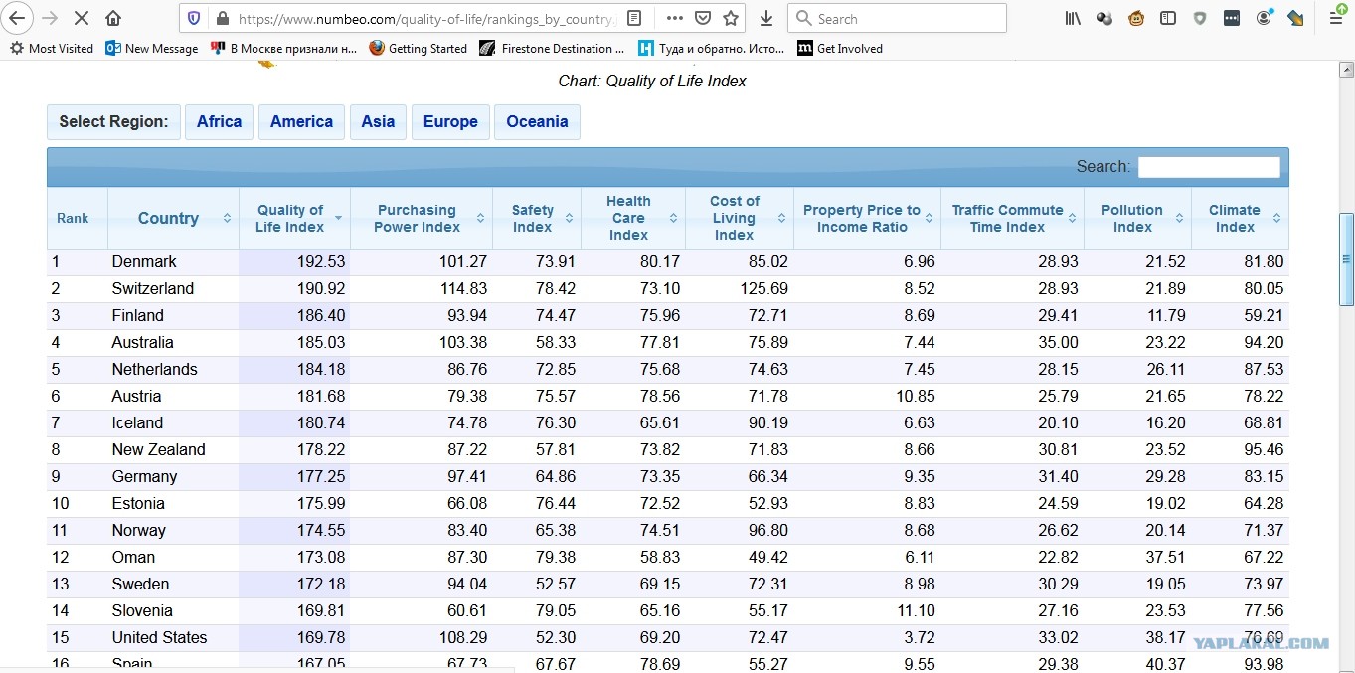
Task: Open the Greasemonkey monkey extension
Action: 1136,18
